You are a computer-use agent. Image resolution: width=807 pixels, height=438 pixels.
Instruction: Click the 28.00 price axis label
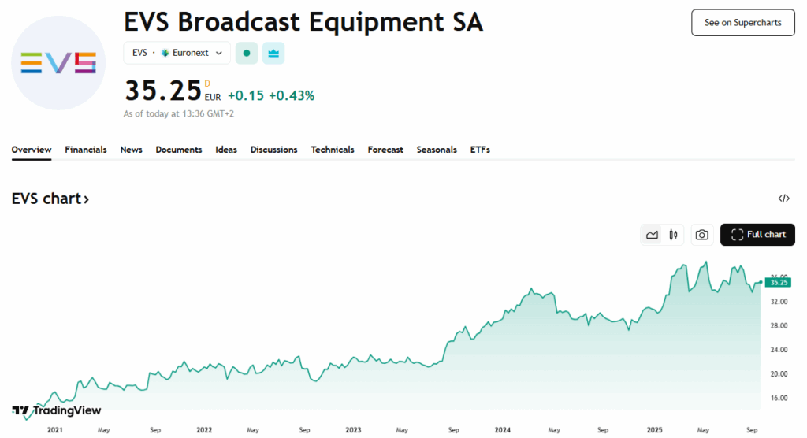(779, 326)
